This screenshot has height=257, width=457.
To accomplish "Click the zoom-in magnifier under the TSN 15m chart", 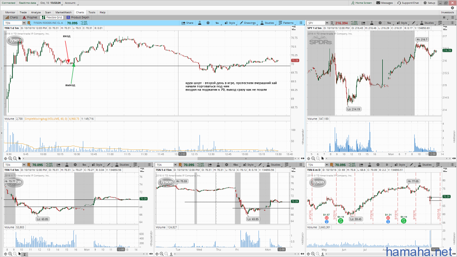I will pos(162,254).
